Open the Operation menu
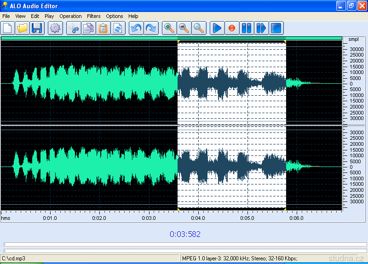The width and height of the screenshot is (368, 264). click(x=70, y=16)
